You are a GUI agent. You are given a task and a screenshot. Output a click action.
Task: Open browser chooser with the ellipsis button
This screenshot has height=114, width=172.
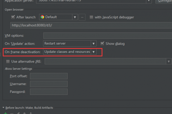(82, 17)
